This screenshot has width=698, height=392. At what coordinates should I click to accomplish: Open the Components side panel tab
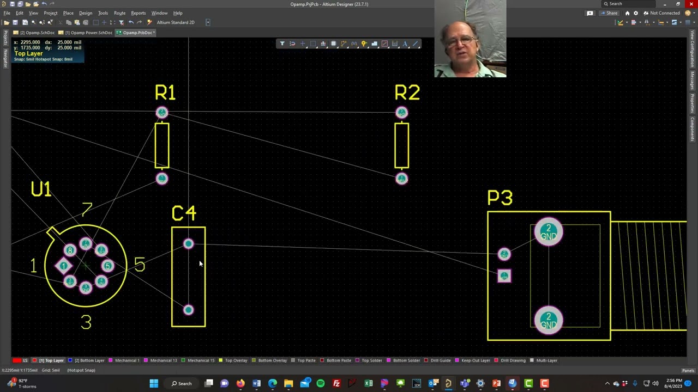(x=693, y=129)
